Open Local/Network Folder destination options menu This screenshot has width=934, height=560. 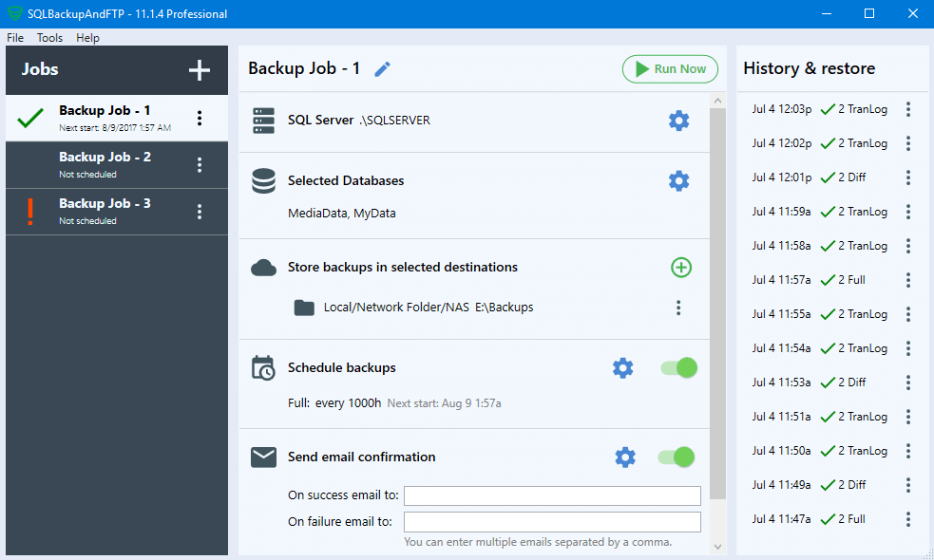(x=678, y=307)
